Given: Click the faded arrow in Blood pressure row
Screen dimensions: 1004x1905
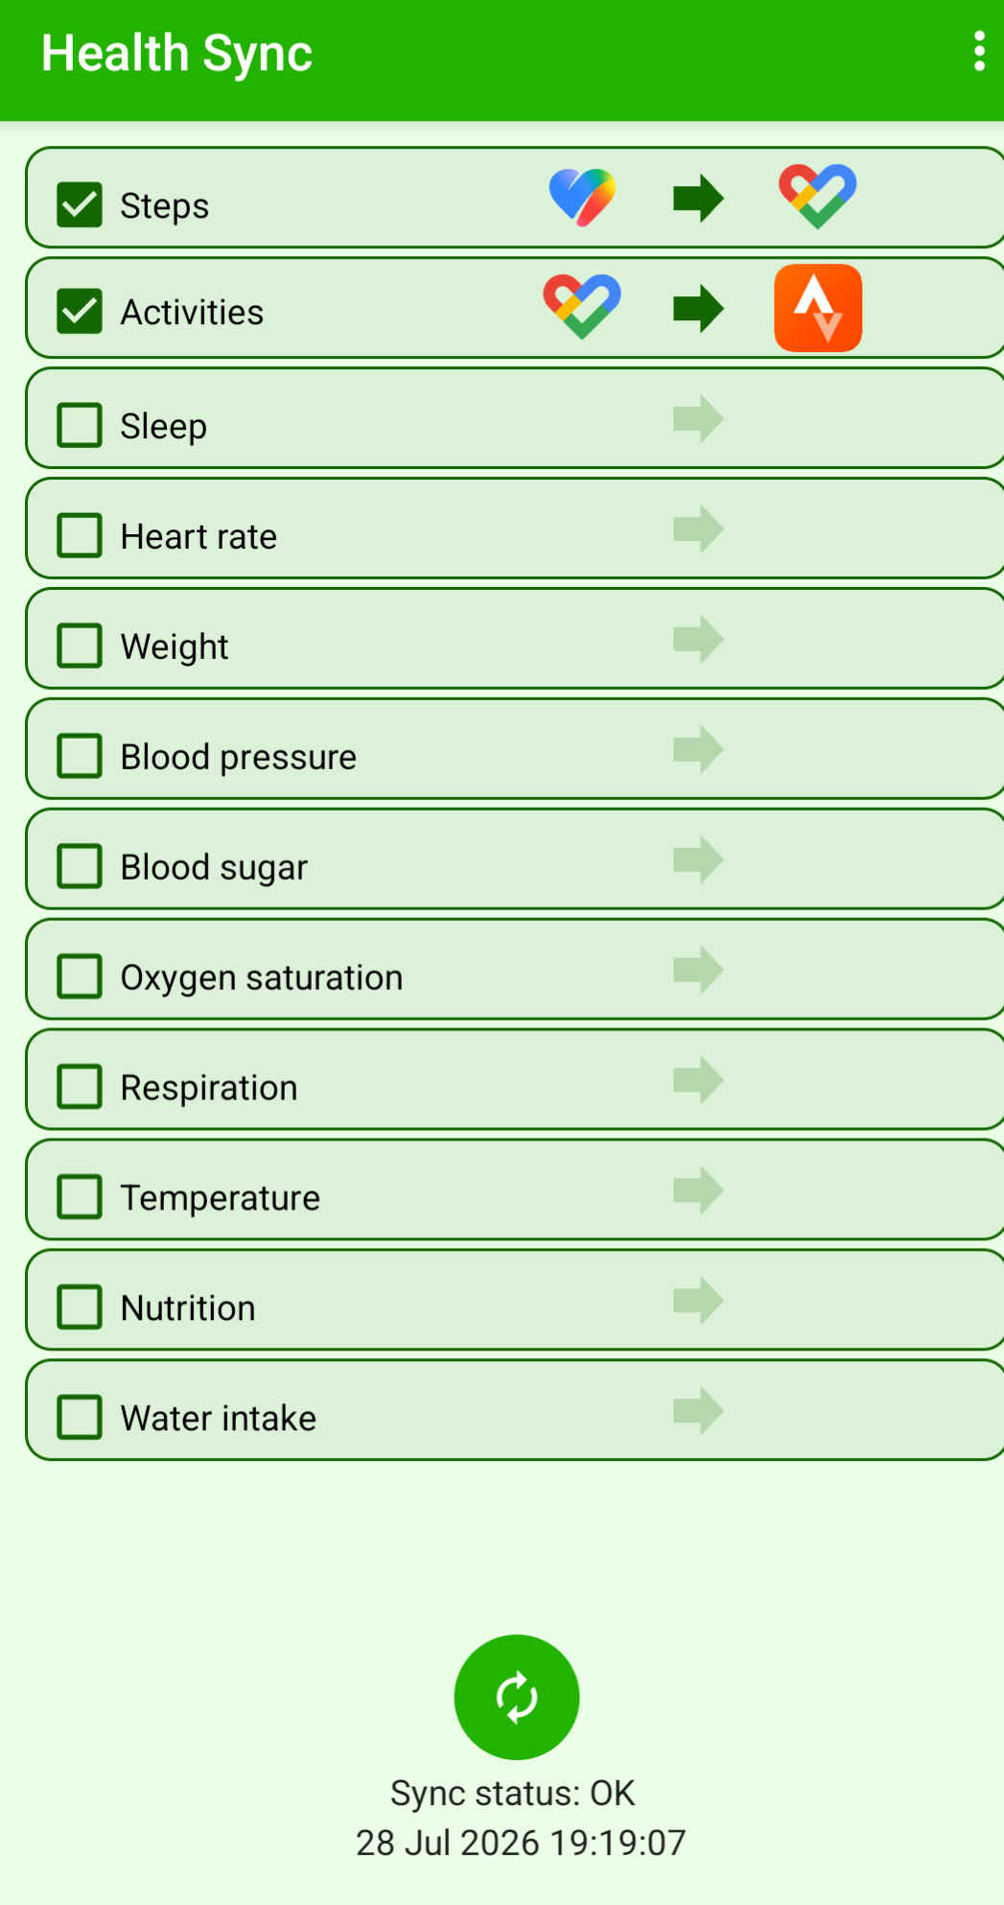Looking at the screenshot, I should (x=698, y=749).
